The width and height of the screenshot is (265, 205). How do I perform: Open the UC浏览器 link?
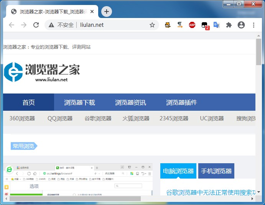(212, 118)
